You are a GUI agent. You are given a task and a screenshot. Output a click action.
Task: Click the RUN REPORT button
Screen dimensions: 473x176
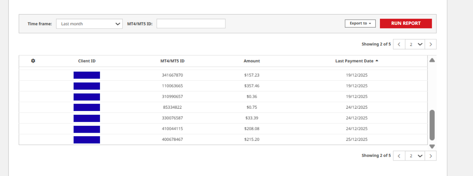pyautogui.click(x=406, y=23)
